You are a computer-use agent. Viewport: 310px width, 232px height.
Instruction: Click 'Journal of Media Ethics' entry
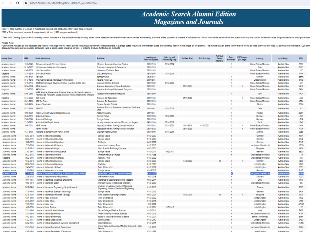click(x=45, y=201)
